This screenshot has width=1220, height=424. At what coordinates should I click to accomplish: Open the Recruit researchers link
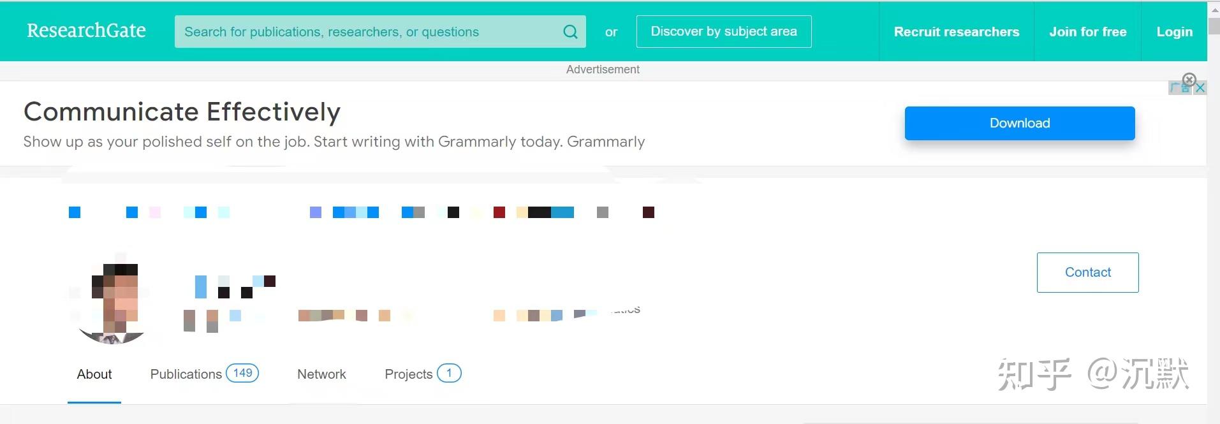pyautogui.click(x=956, y=32)
